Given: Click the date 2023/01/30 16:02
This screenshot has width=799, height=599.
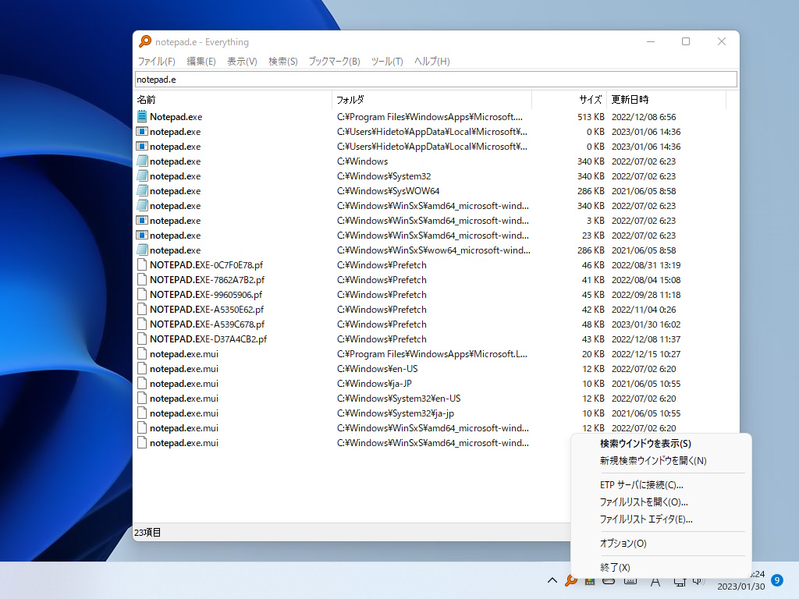Looking at the screenshot, I should pyautogui.click(x=645, y=324).
